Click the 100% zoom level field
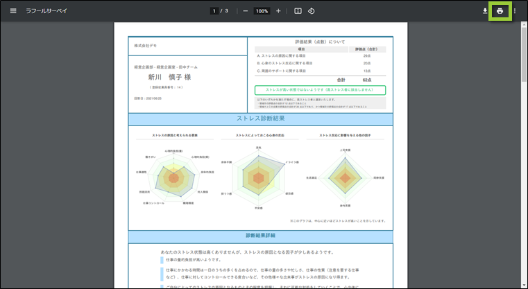The image size is (528, 289). 262,11
